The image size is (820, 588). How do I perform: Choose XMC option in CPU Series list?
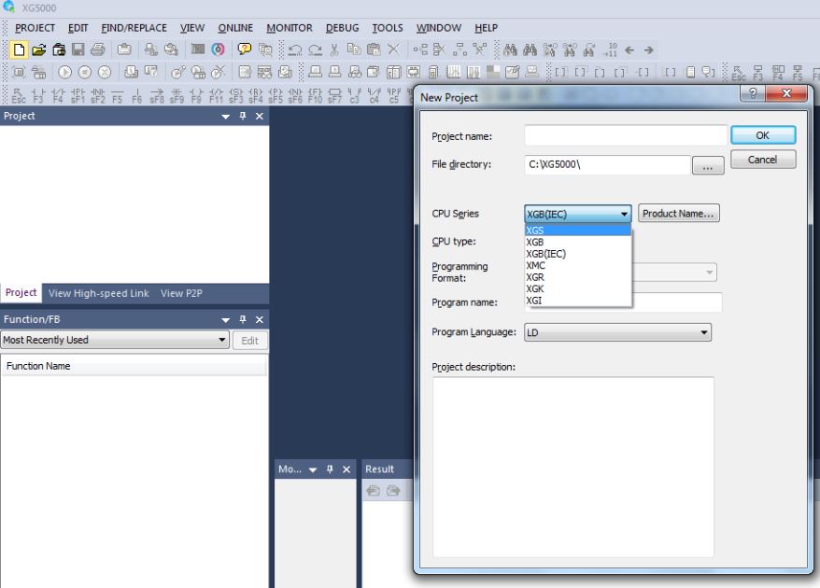tap(577, 265)
